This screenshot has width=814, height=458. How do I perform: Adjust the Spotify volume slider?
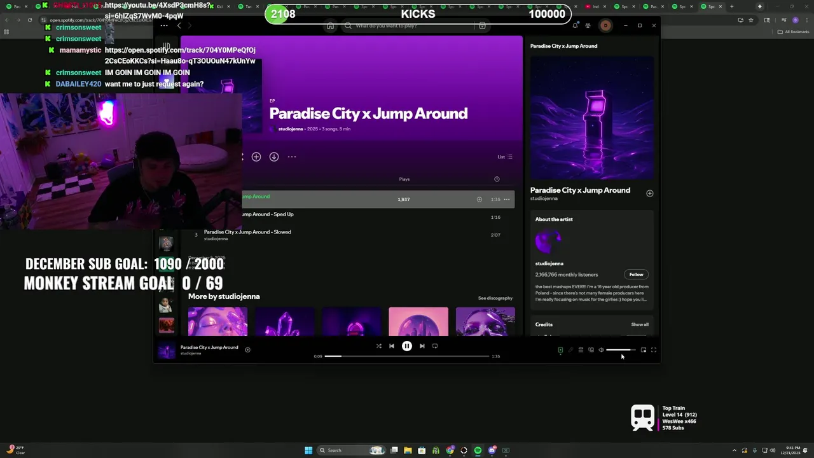tap(620, 350)
